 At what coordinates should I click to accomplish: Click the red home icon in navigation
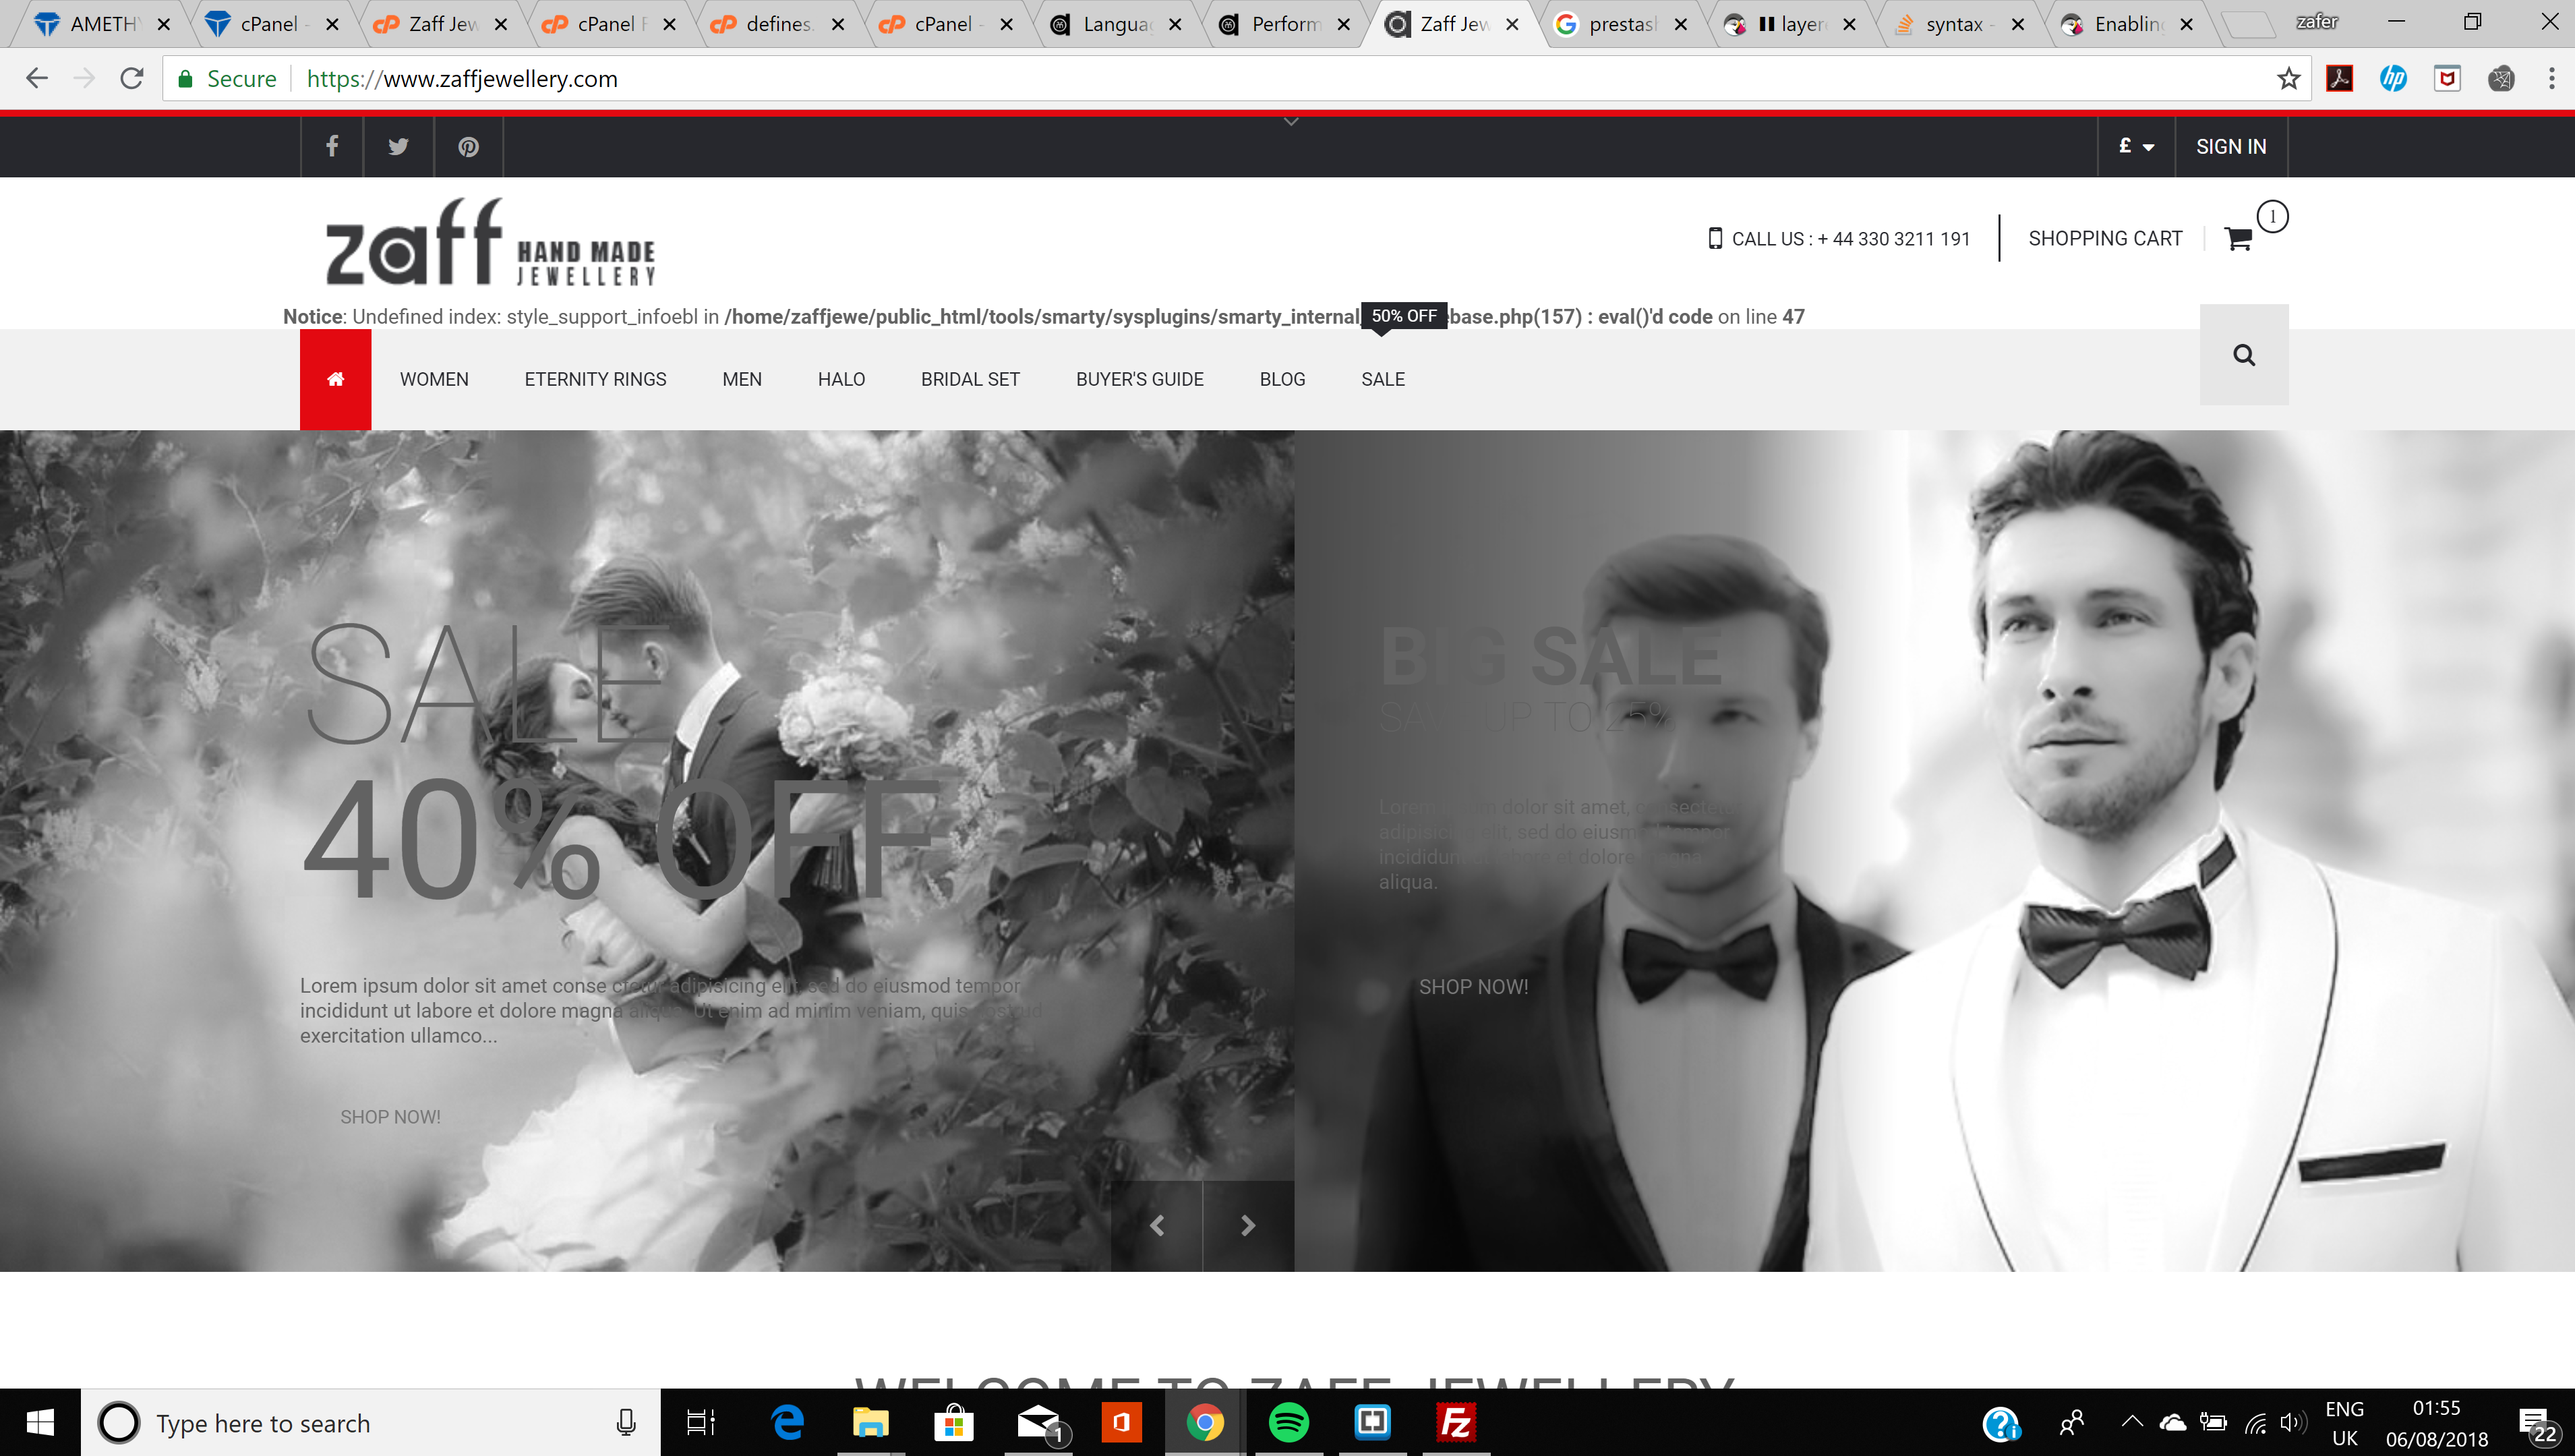(336, 379)
